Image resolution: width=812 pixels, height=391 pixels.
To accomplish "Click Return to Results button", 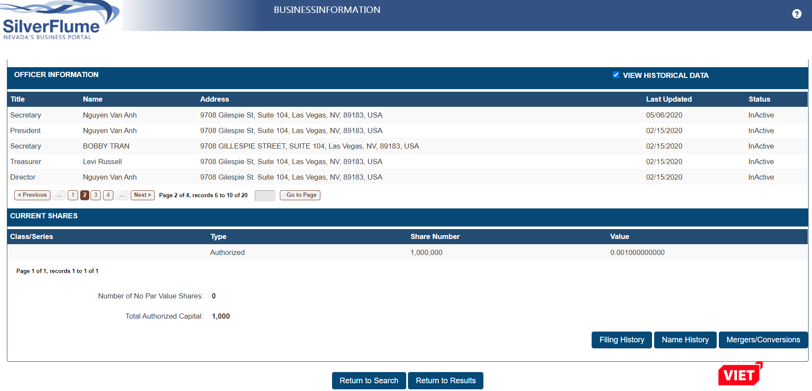I will 445,381.
